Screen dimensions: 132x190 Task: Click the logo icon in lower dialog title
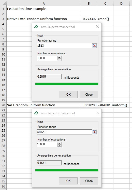36,113
